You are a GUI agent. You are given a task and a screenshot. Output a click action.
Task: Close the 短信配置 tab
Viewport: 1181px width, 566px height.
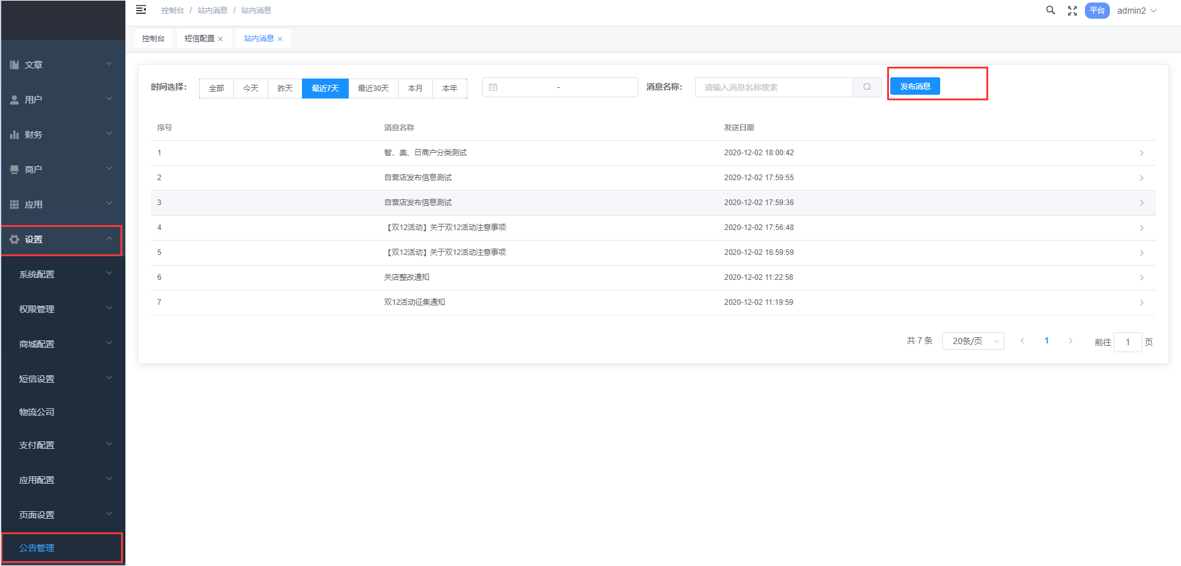coord(220,39)
